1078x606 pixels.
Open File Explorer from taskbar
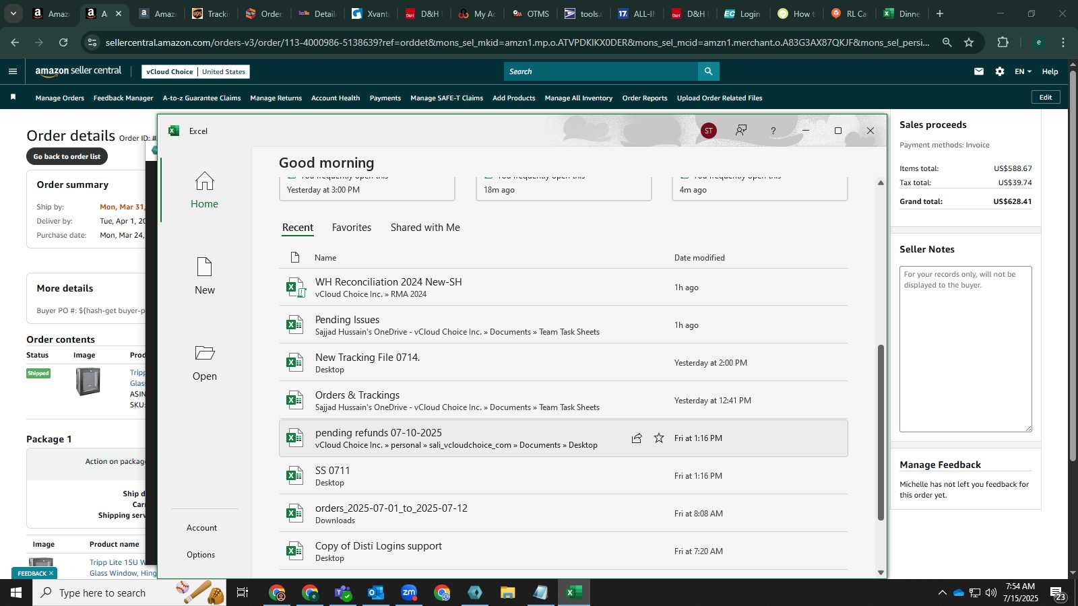[508, 593]
